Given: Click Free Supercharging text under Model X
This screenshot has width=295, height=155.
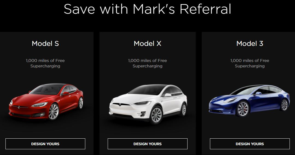Looking at the screenshot, I should (x=148, y=63).
